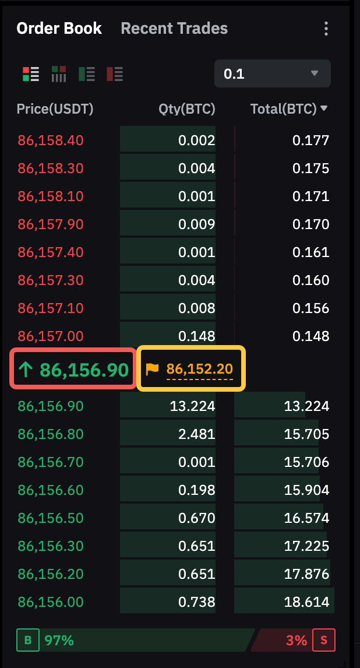Click the 86,152.20 mark price link

pyautogui.click(x=199, y=368)
